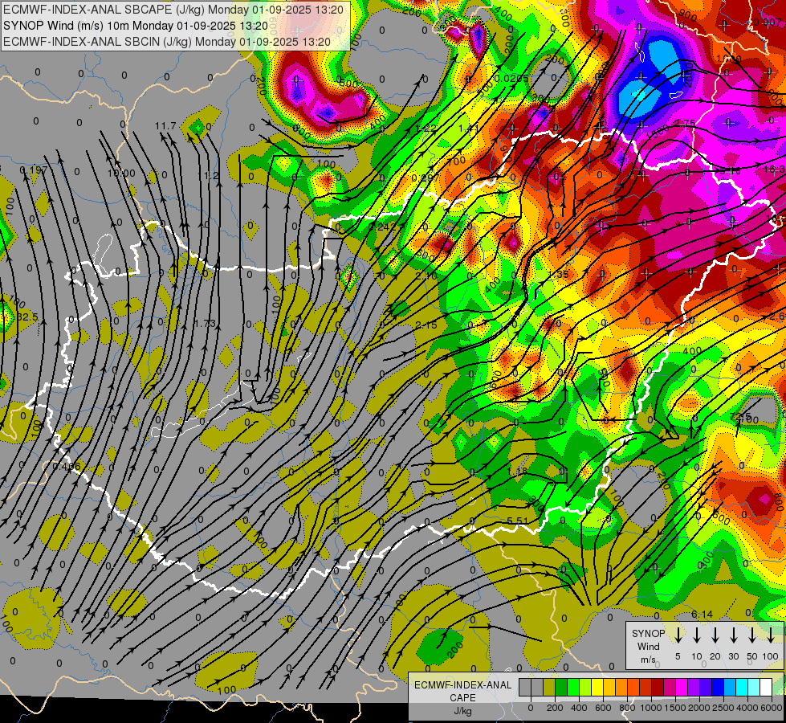Click the 32.5 value on the map

point(27,317)
